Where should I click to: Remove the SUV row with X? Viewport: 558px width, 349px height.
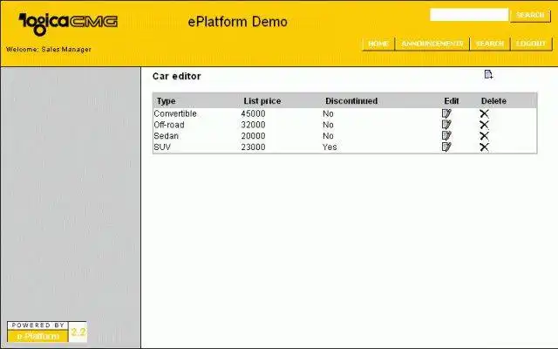point(485,147)
